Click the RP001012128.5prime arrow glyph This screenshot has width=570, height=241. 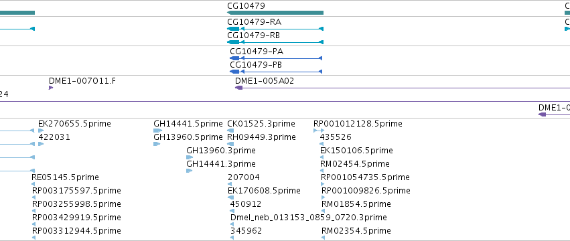(x=319, y=131)
